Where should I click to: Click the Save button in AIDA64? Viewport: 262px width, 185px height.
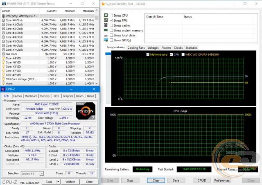[x=176, y=180]
